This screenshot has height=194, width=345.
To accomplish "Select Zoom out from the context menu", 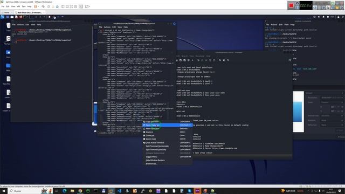I will [x=168, y=136].
